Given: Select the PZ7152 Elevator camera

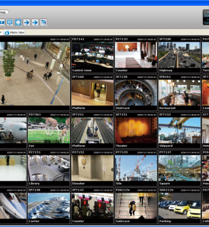Looking at the screenshot, I should tap(92, 168).
